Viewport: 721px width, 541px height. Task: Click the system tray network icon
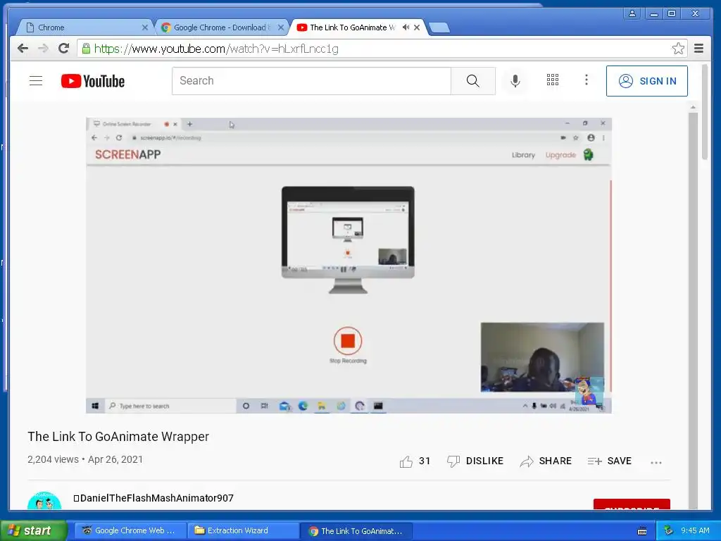click(x=668, y=530)
